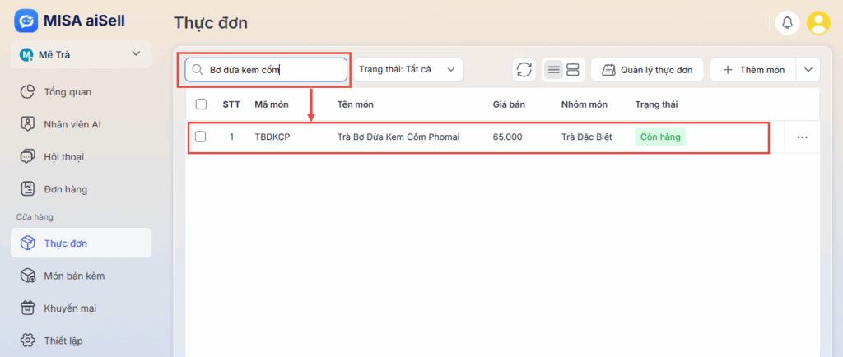Tick the select-all checkbox in header
This screenshot has height=357, width=843.
point(201,104)
